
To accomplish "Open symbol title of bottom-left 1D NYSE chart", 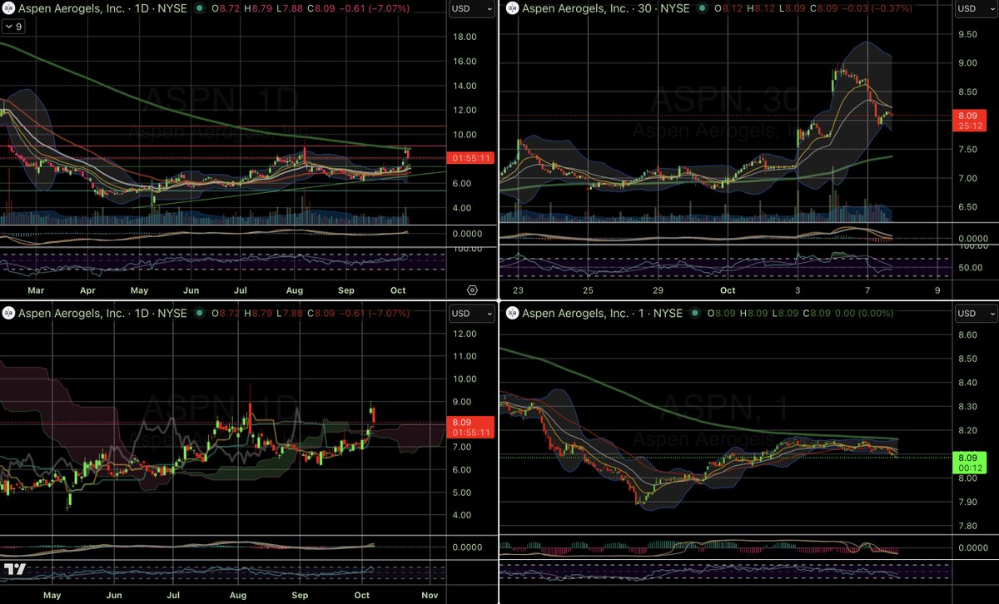I will pos(103,314).
